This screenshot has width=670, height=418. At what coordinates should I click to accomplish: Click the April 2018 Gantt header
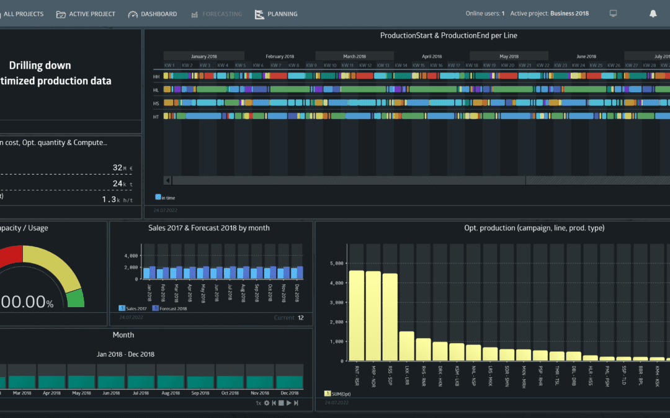click(x=432, y=56)
